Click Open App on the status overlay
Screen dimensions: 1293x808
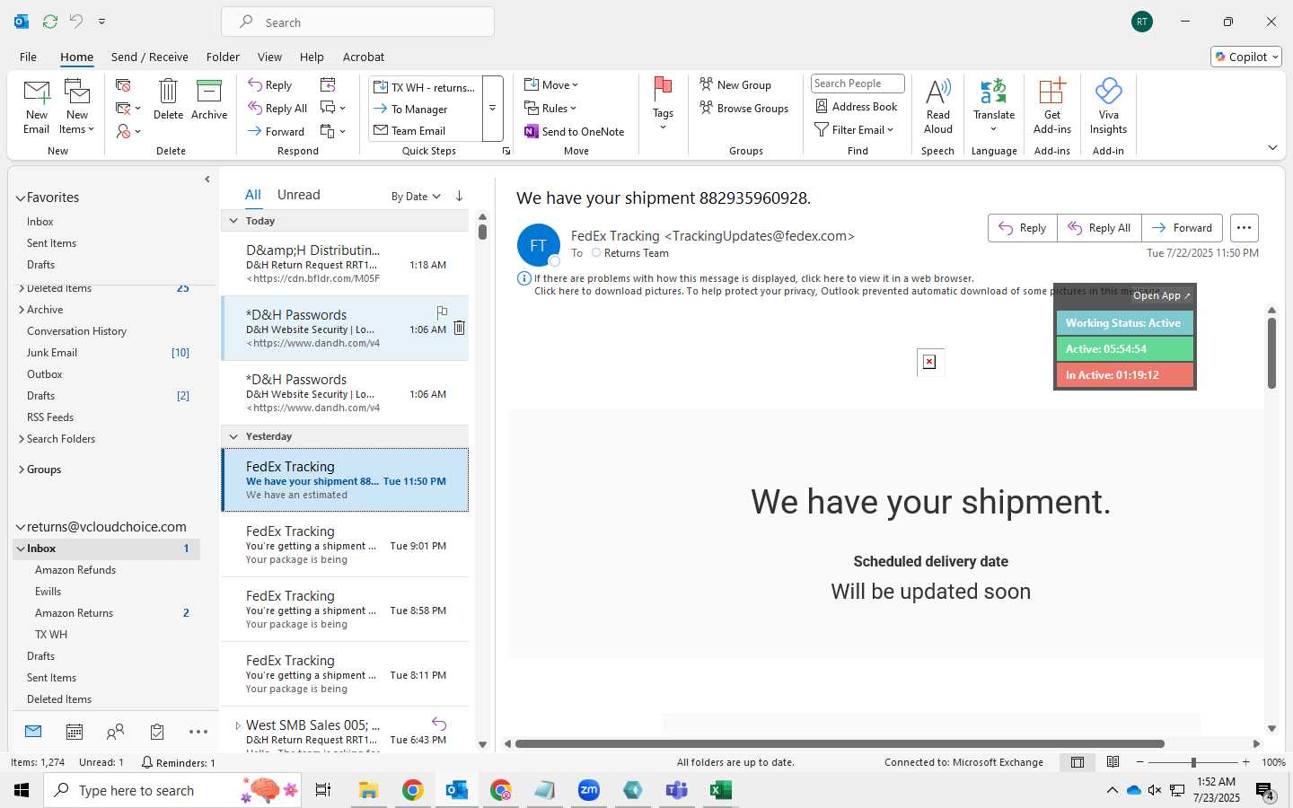[1161, 295]
